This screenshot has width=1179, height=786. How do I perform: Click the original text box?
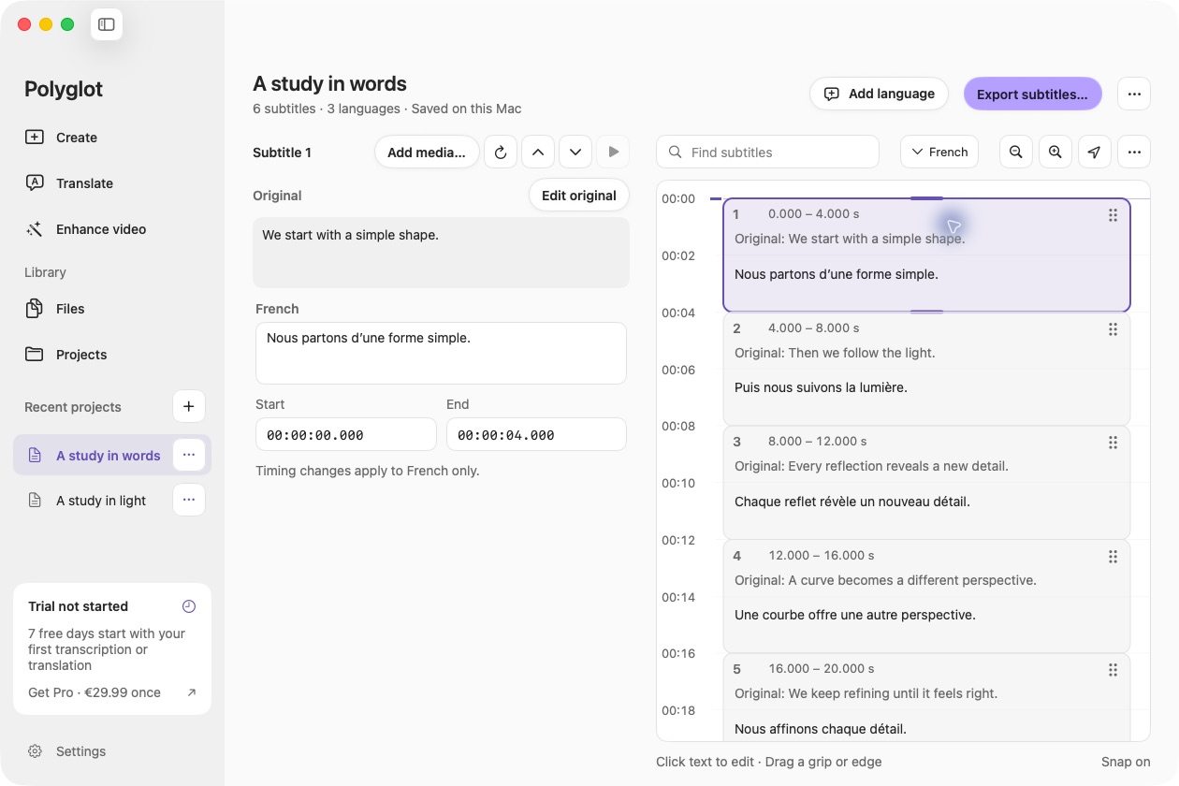[441, 253]
